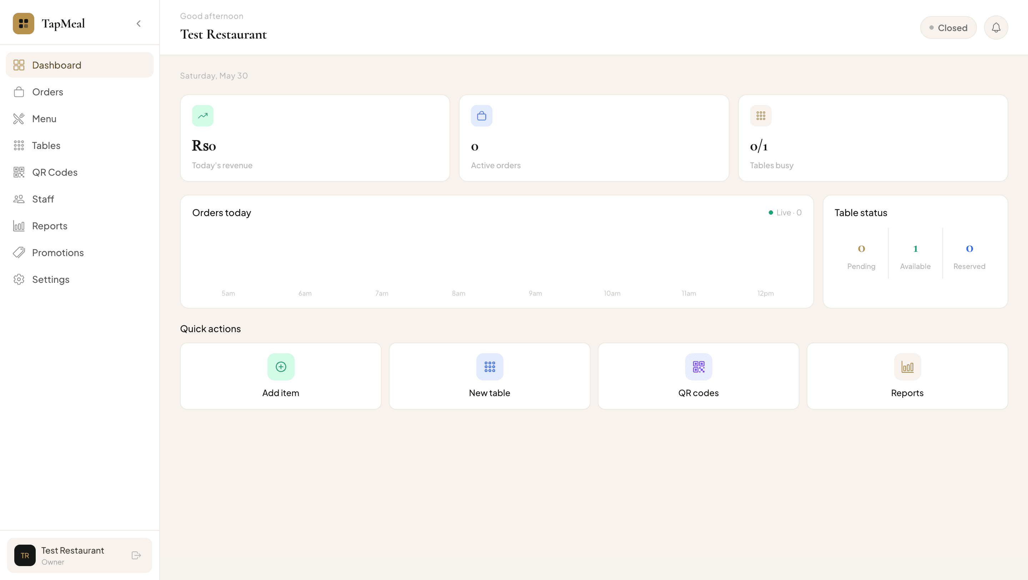Click the Live · 0 indicator
Viewport: 1028px width, 580px height.
(x=785, y=213)
